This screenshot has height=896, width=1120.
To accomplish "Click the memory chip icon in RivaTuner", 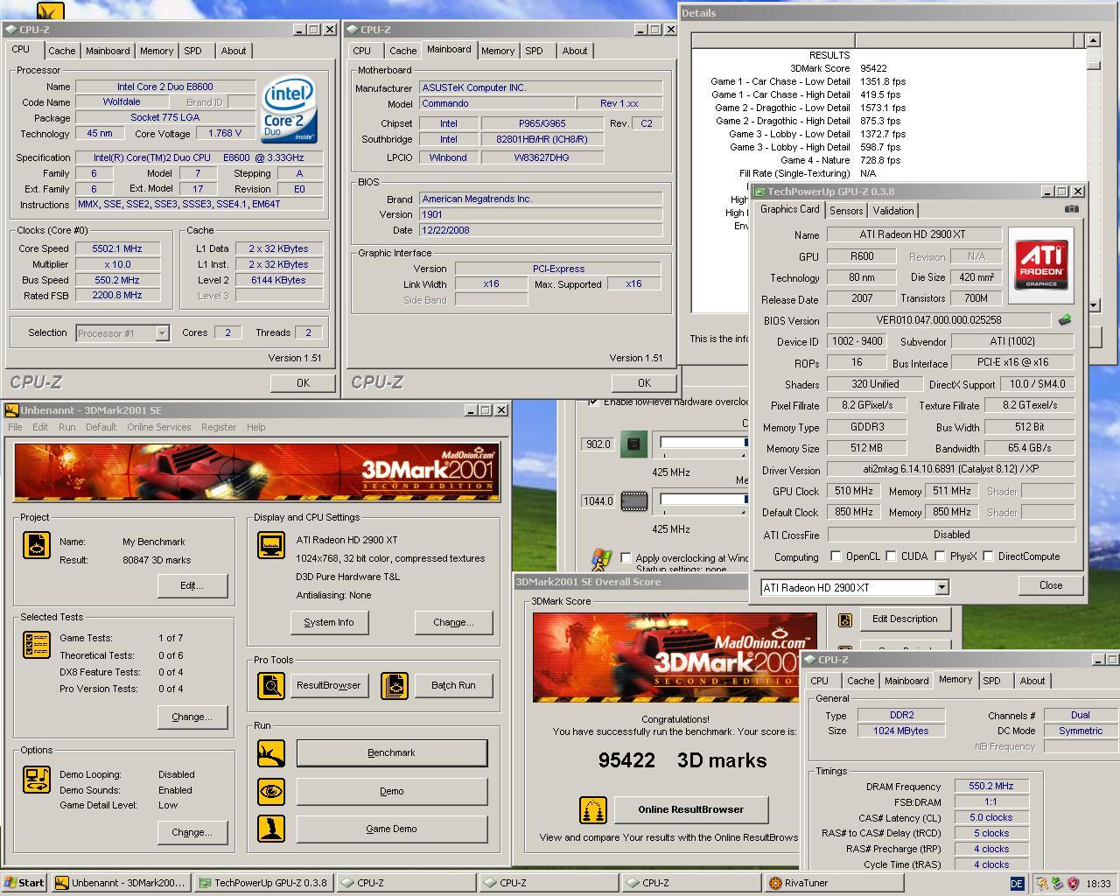I will click(634, 501).
